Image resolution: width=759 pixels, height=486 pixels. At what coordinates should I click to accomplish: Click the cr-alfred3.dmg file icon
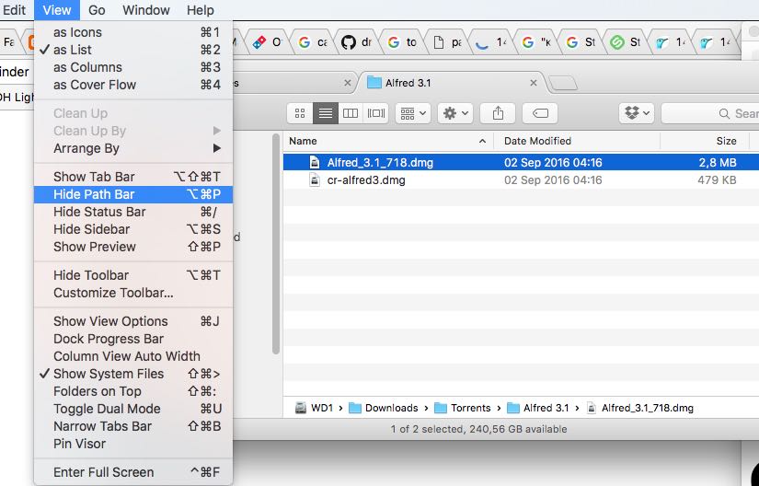[315, 180]
